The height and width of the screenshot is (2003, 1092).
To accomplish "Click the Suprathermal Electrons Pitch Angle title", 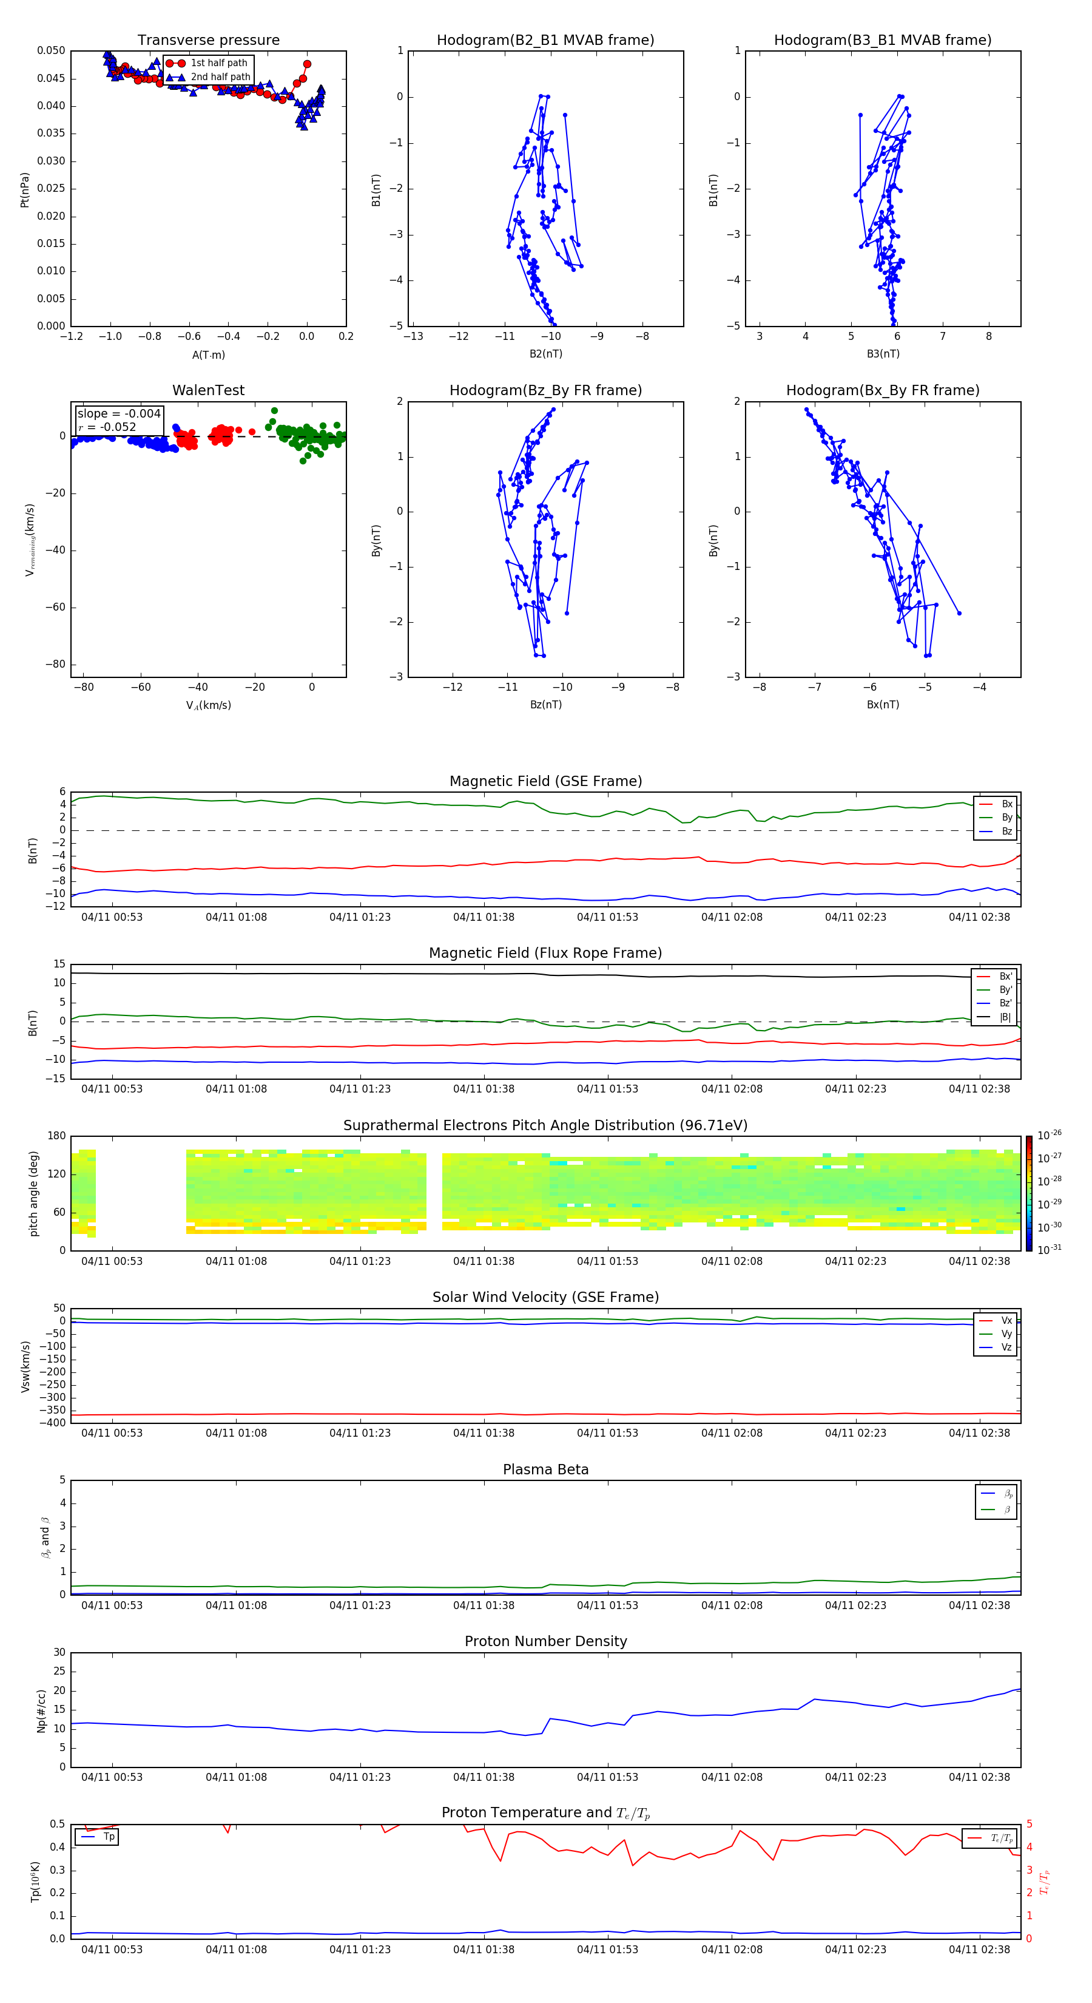I will [x=545, y=1126].
